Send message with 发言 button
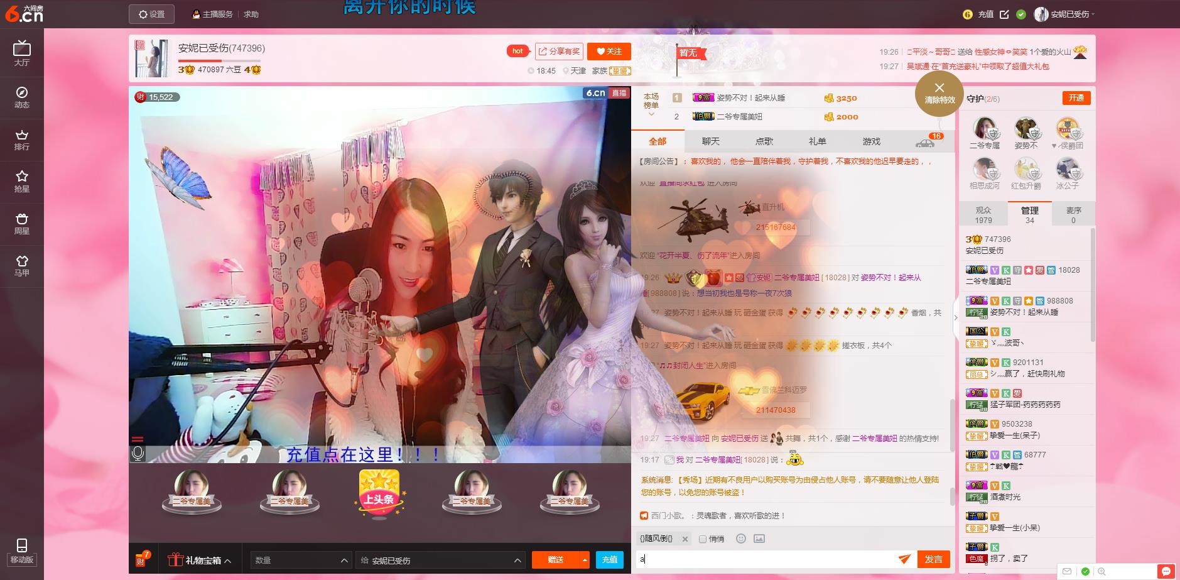Screen dimensions: 1180x580 click(x=933, y=559)
